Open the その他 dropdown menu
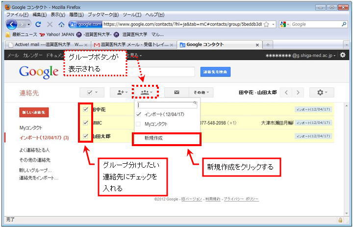This screenshot has width=353, height=227. click(x=201, y=92)
